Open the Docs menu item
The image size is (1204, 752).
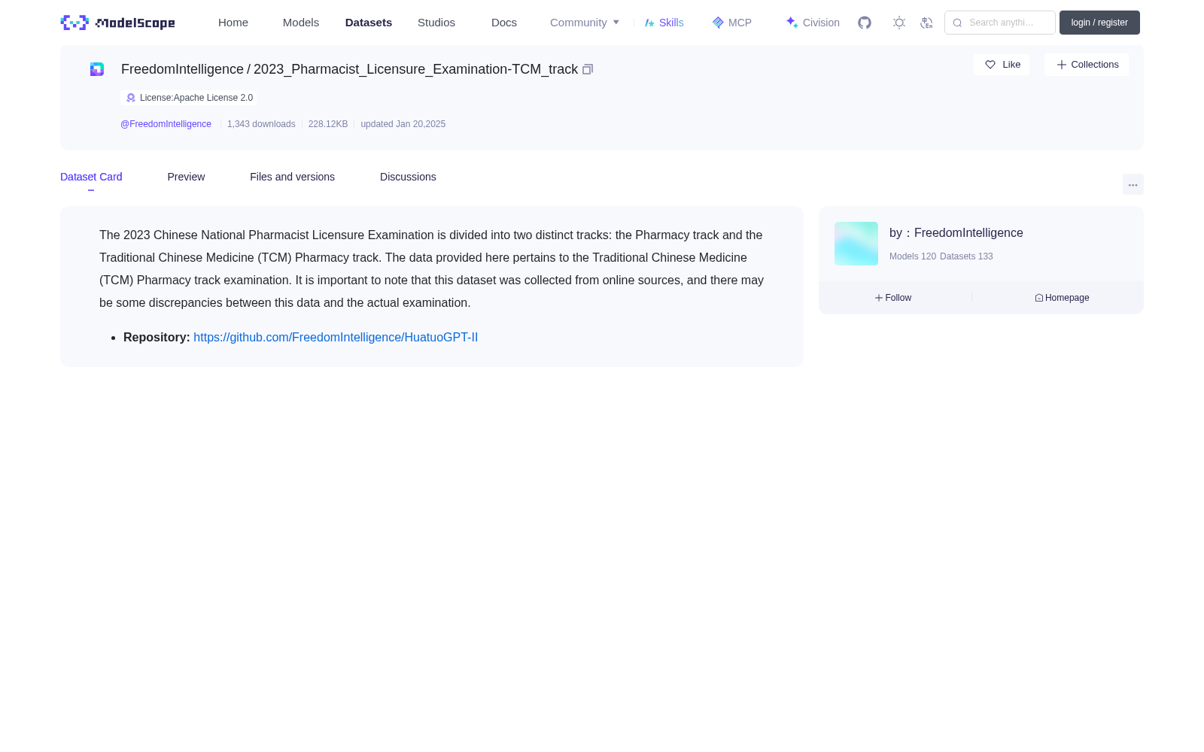click(504, 23)
